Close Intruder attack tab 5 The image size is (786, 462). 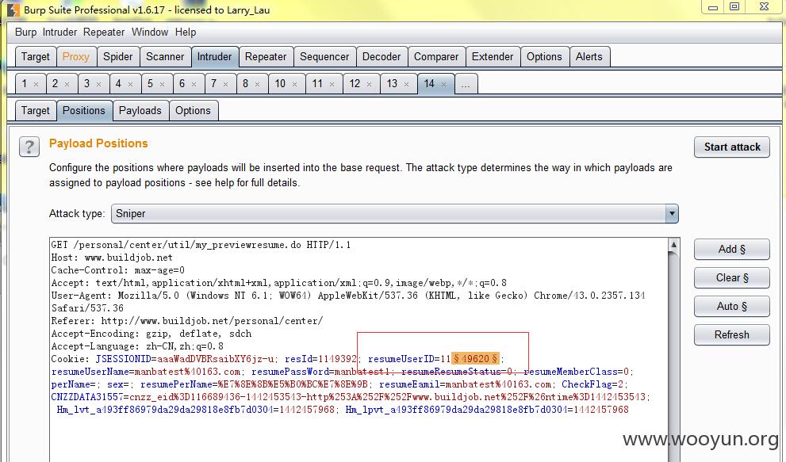tap(162, 84)
